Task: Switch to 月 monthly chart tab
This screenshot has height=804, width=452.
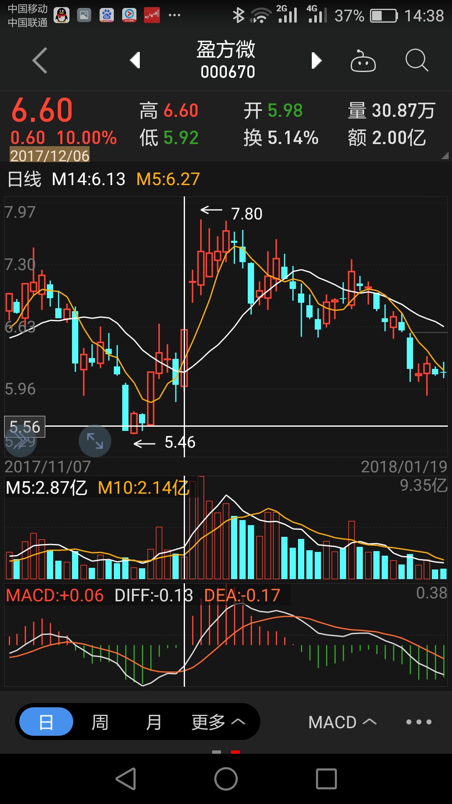Action: (154, 722)
